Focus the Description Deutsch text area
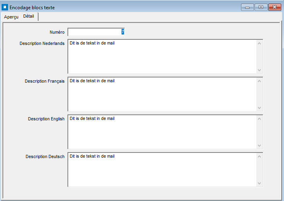Viewport: 284px width, 201px height. pos(165,169)
